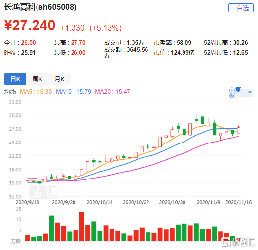258x250 pixels.
Task: Click the last candlestick on the chart
Action: tap(239, 130)
